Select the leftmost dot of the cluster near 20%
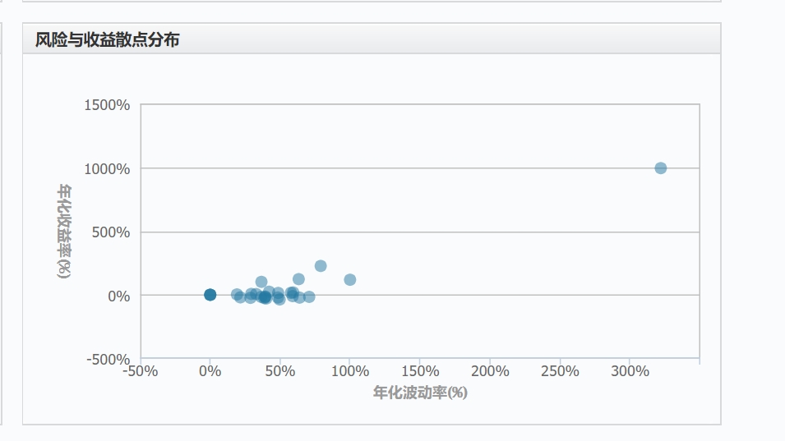 pyautogui.click(x=237, y=295)
